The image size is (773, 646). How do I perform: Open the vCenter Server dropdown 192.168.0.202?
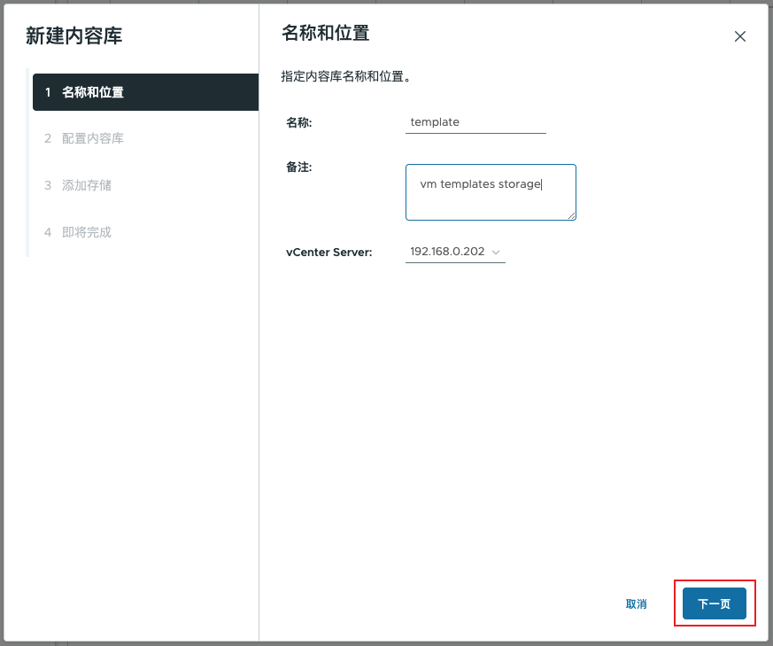point(455,252)
